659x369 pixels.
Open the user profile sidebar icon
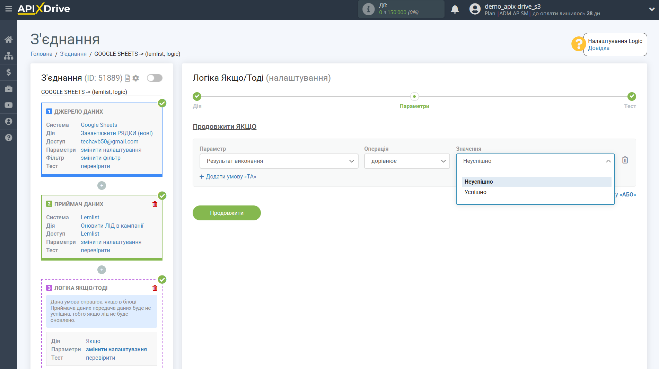coord(9,121)
